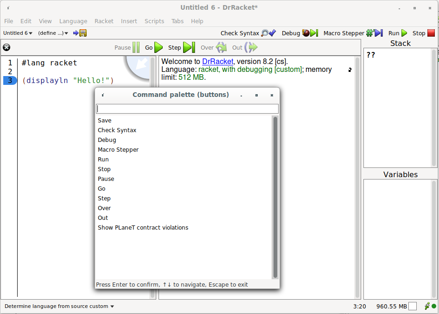Run Check Syntax from the toolbar
Screen dimensions: 439x314
point(248,33)
